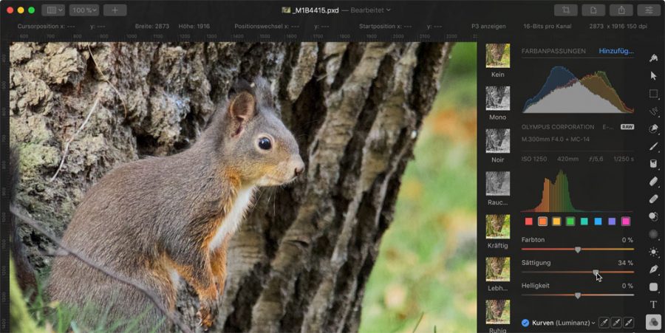Click the Crop icon in toolbar
Screen dimensions: 665x333
point(565,10)
